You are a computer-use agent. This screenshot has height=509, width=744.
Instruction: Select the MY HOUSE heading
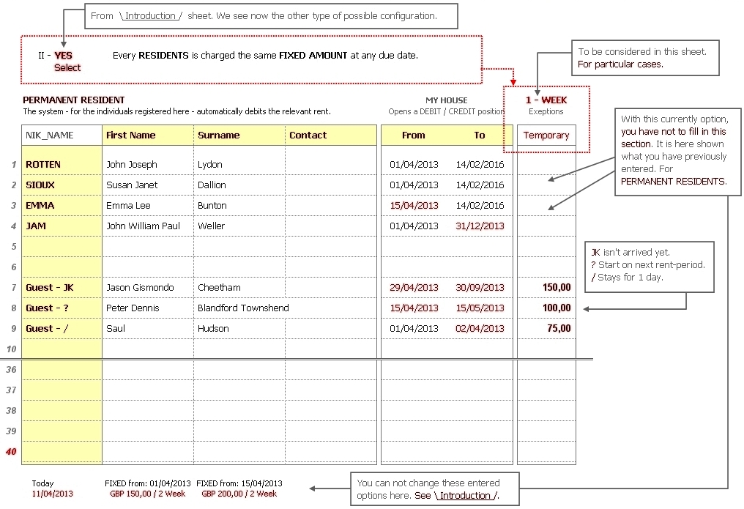pos(447,100)
